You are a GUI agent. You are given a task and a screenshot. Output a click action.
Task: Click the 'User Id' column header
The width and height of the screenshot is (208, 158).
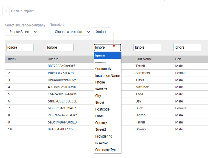53,59
